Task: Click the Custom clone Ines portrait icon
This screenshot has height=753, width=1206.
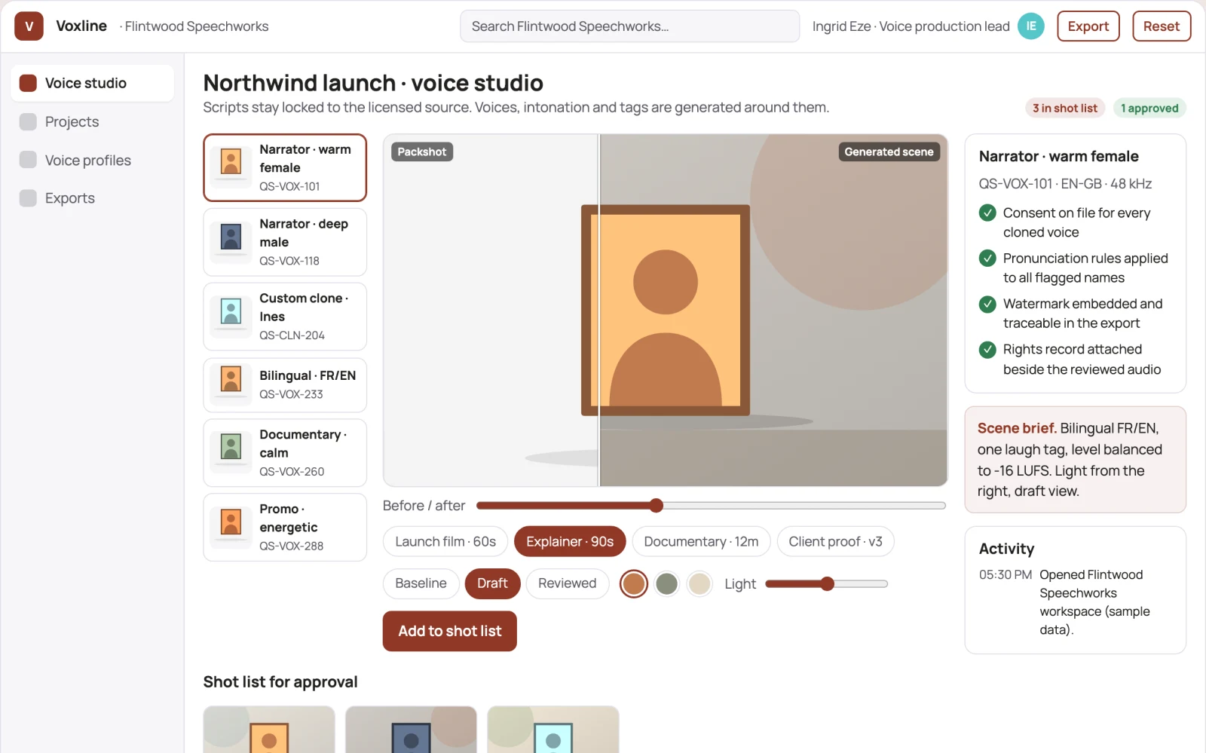Action: 231,311
